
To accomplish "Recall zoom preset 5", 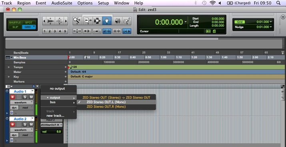I will 65,31.
